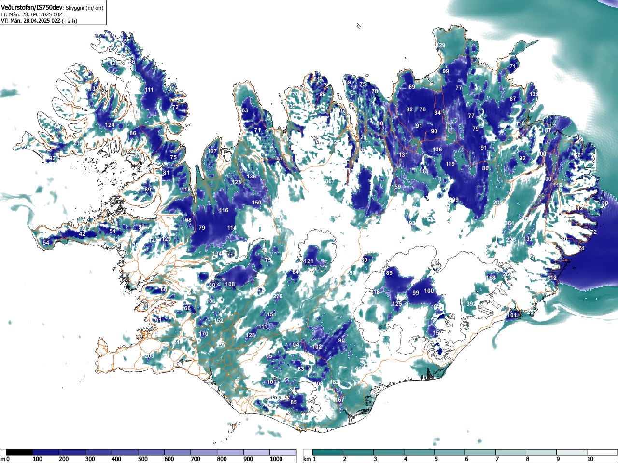This screenshot has height=463, width=618.
Task: Click the '300' label on the meter legend
Action: [90, 459]
